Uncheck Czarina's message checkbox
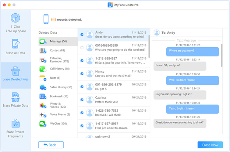This screenshot has height=152, width=230. click(82, 100)
